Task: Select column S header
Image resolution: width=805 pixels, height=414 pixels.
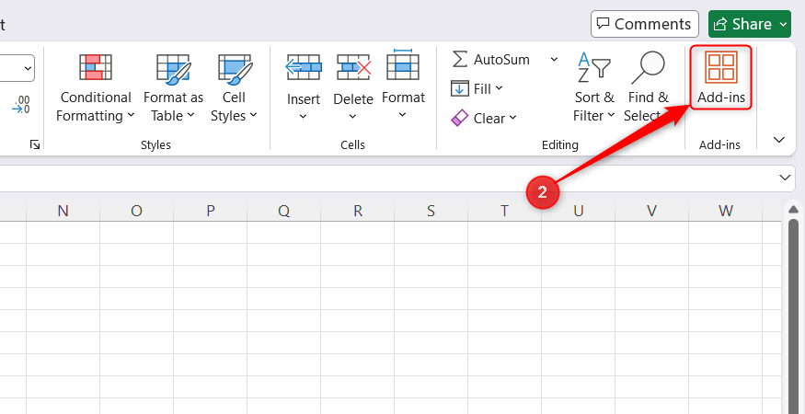Action: click(431, 211)
